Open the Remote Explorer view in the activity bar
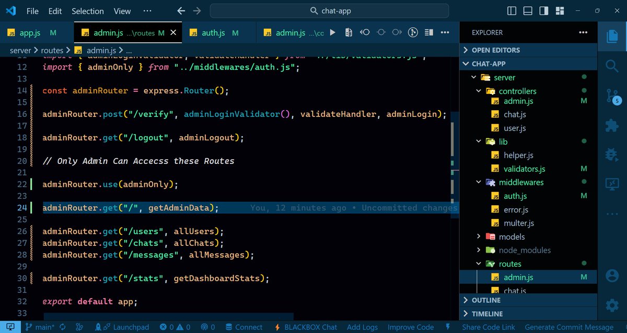Viewport: 627px width, 333px height. 612,184
